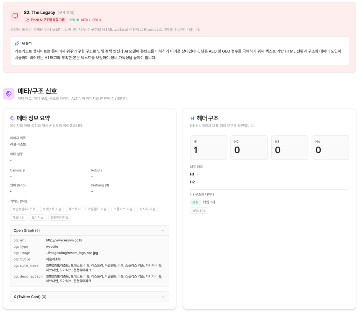The height and width of the screenshot is (312, 358).
Task: Click the 대표 헤더 label
Action: (196, 167)
